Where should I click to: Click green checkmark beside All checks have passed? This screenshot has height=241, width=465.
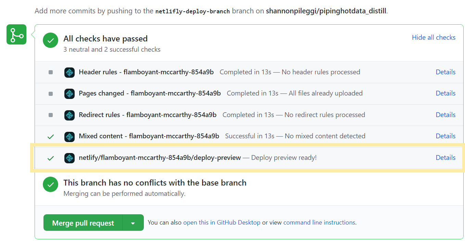(50, 40)
